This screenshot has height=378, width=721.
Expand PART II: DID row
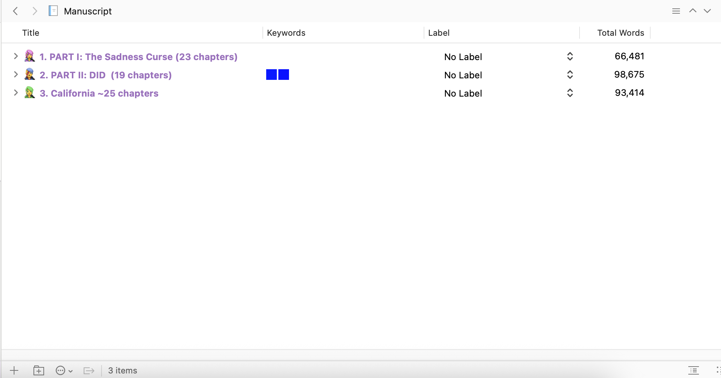(16, 75)
